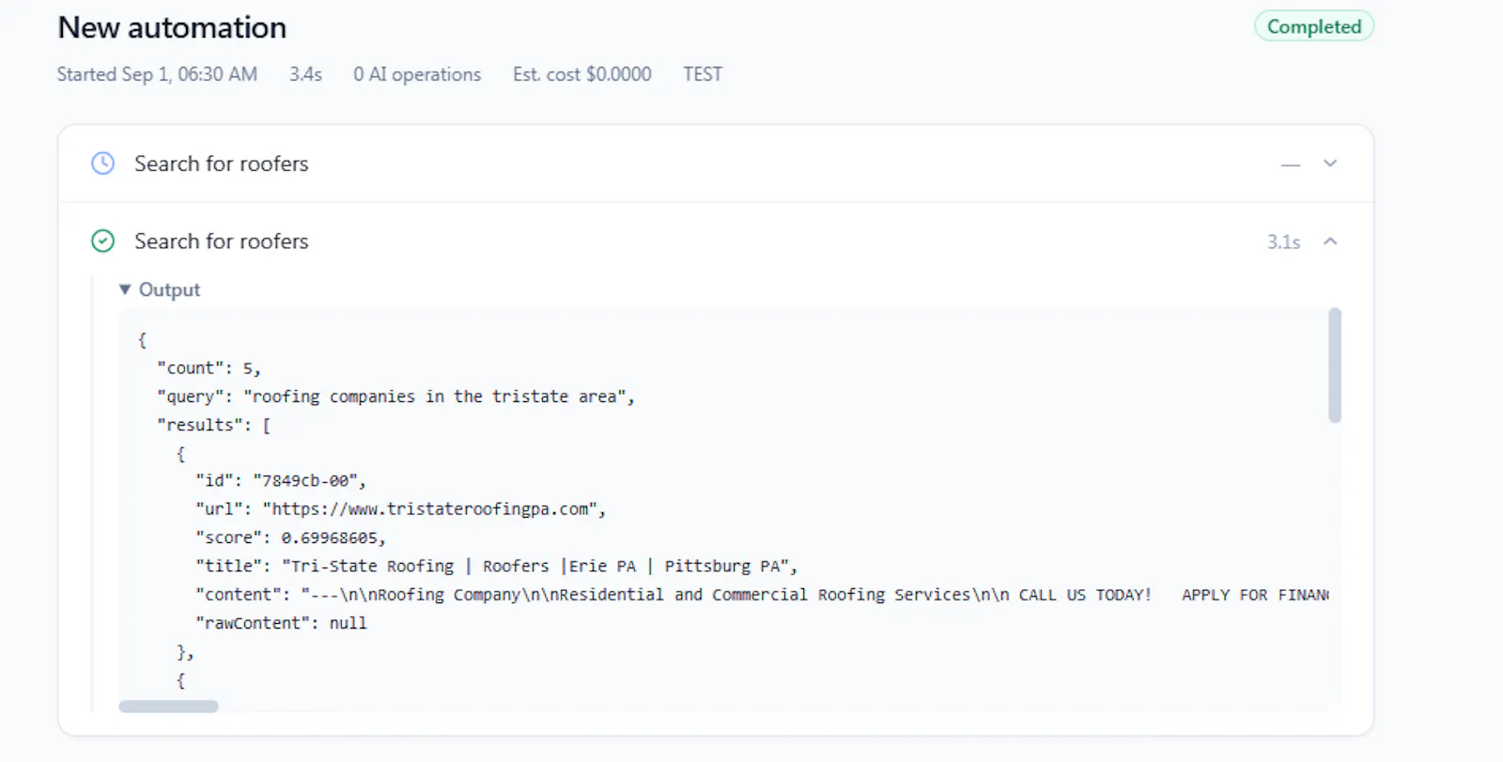Click the Est. cost $0.0000 text
Image resolution: width=1503 pixels, height=762 pixels.
[581, 74]
